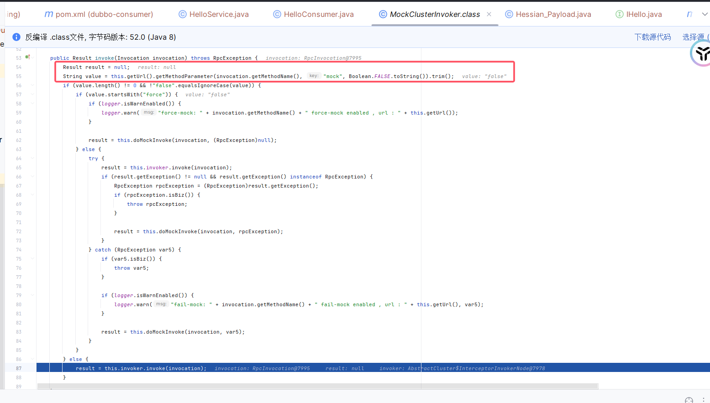Click the inline value: "false" hint on line 55
710x403 pixels.
click(484, 76)
